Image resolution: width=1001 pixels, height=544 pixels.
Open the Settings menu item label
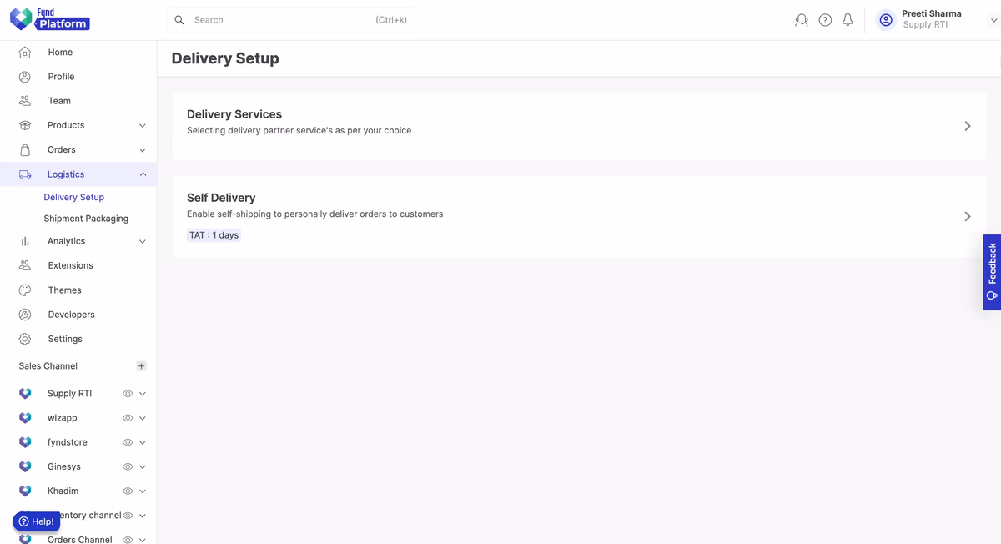[x=65, y=340]
